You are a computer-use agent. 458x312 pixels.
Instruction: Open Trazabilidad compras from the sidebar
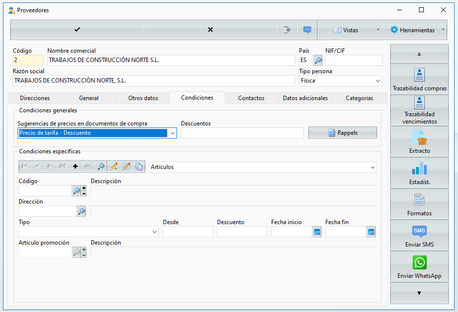[x=419, y=79]
